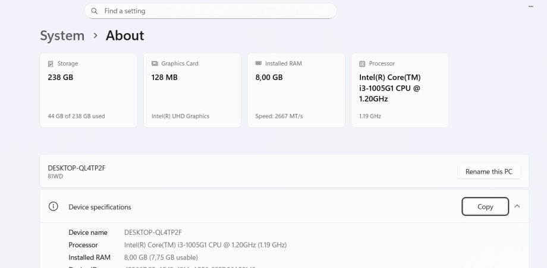The height and width of the screenshot is (268, 547).
Task: Click the Processor chip icon
Action: pyautogui.click(x=362, y=63)
